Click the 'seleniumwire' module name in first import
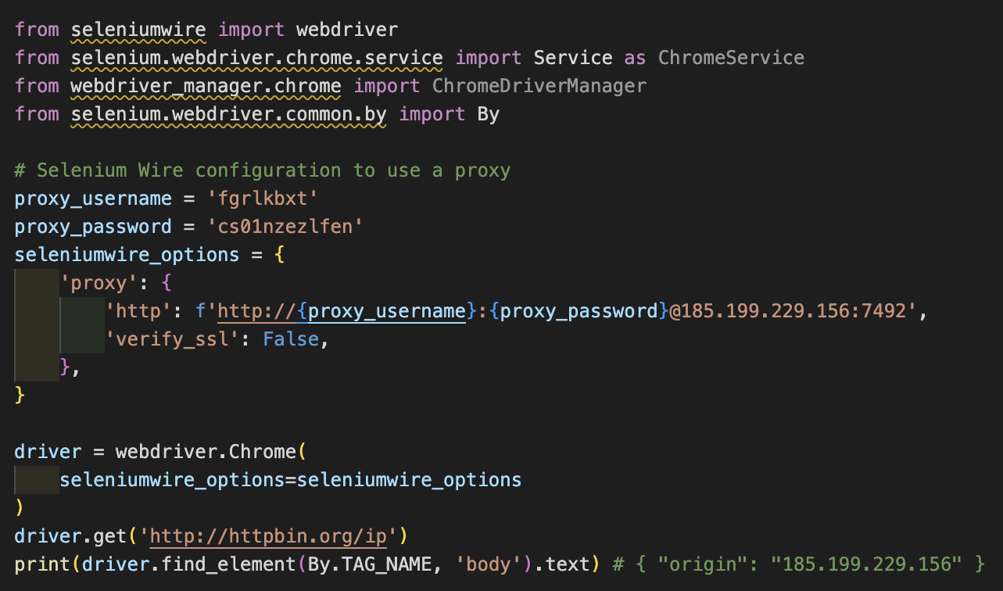 (138, 30)
